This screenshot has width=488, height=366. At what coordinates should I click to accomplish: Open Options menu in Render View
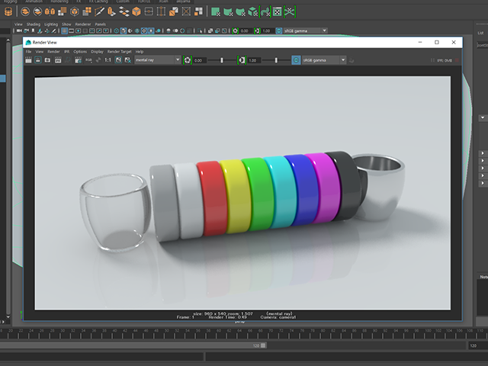point(80,52)
